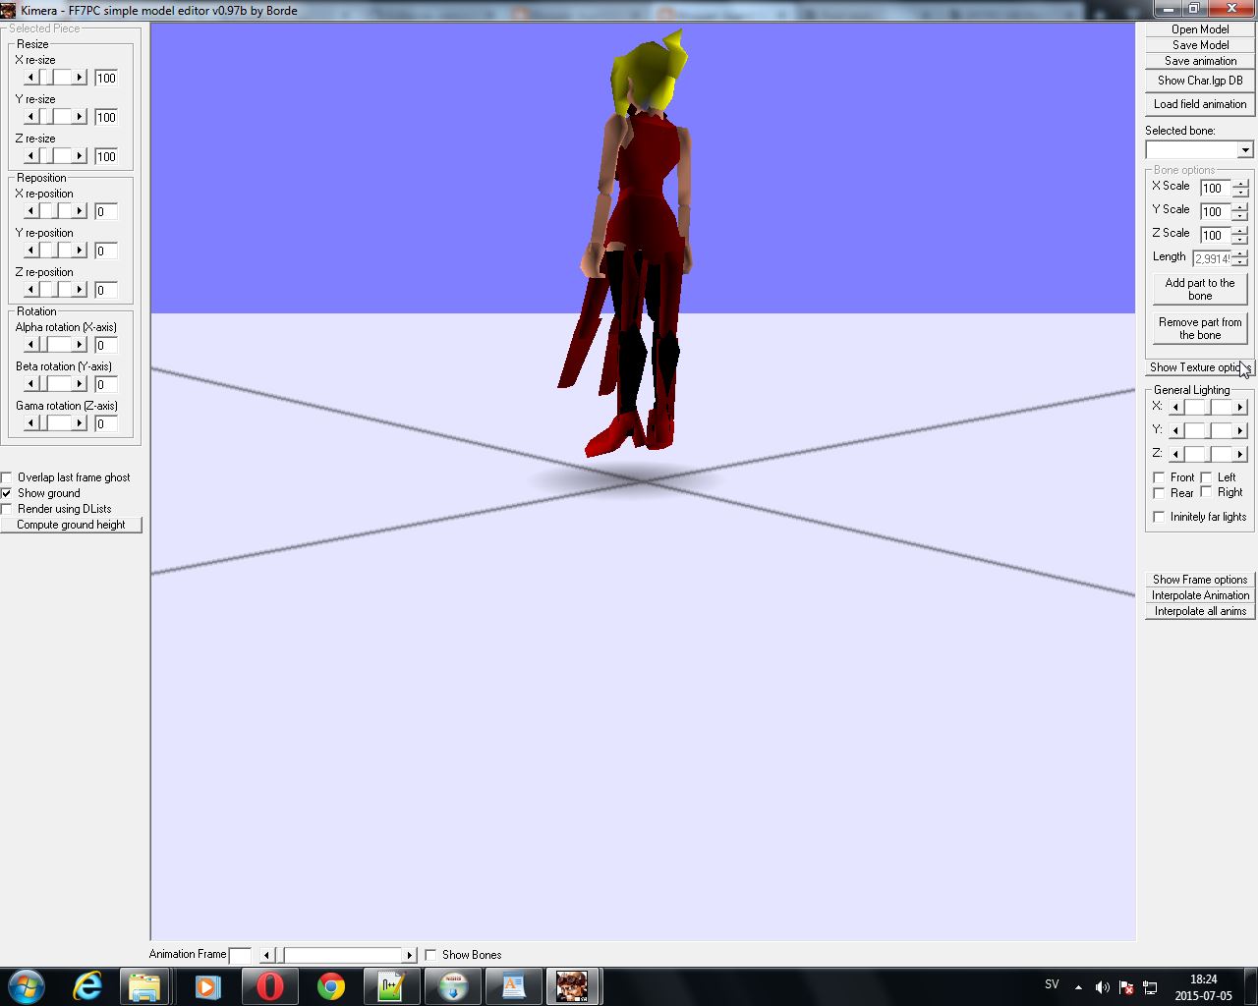Open Windows Media Player from the taskbar
Viewport: 1258px width, 1006px height.
[207, 986]
